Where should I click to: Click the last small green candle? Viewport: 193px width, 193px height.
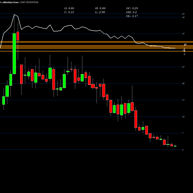coord(175,146)
